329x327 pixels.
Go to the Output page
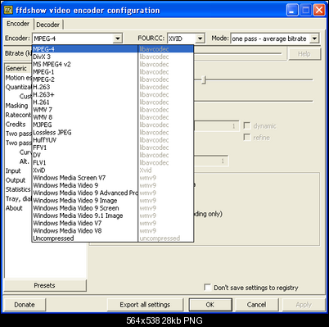coord(16,180)
